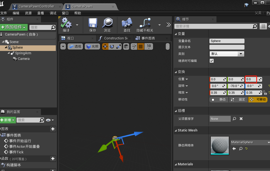Screen dimensions: 270x171
Task: Click the 浏览 (Browse) magnifier icon
Action: coord(107,23)
